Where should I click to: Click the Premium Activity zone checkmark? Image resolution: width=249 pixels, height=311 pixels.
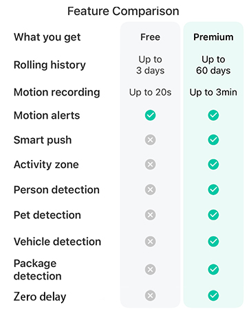coord(213,164)
